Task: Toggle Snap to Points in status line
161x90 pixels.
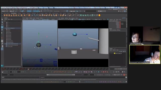Action: point(47,11)
